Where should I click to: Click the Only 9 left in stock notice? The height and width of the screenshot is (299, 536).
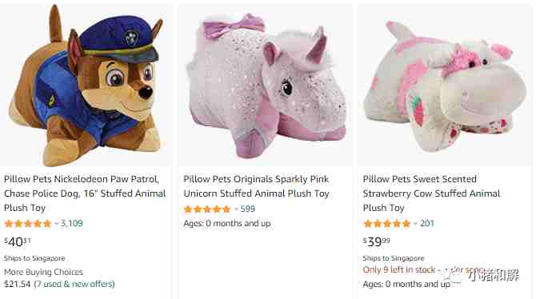(x=399, y=270)
